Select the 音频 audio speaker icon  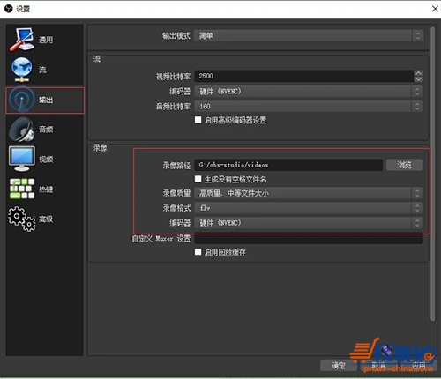21,130
